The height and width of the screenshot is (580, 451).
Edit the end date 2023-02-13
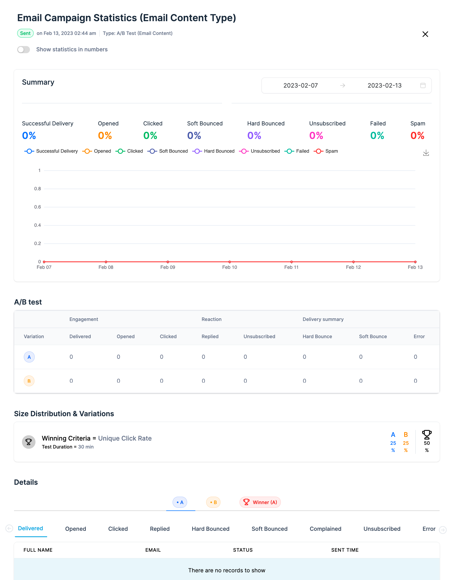(x=384, y=85)
